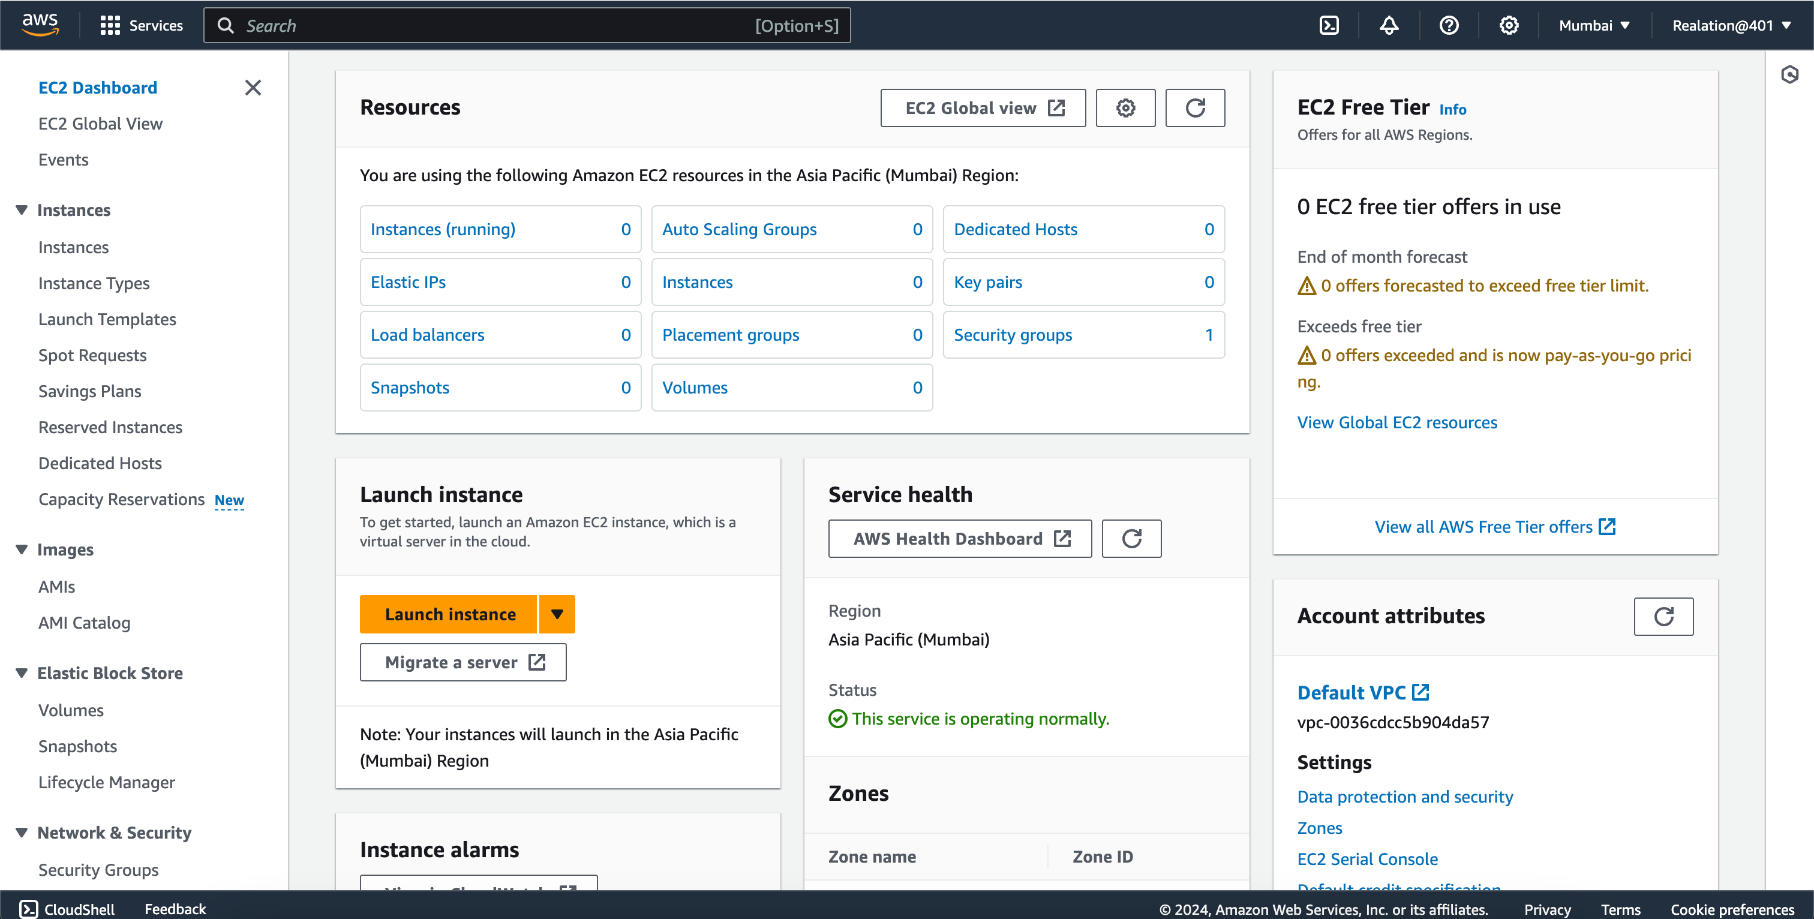This screenshot has height=919, width=1814.
Task: Open Reserved Instances in sidebar
Action: coord(110,427)
